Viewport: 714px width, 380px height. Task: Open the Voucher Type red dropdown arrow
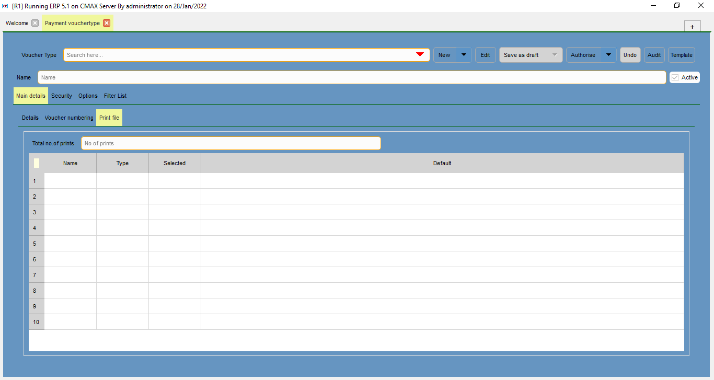point(420,55)
